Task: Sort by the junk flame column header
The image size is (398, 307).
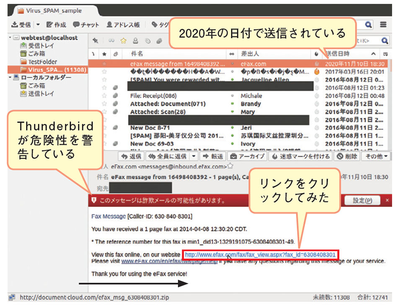Action: coord(316,54)
